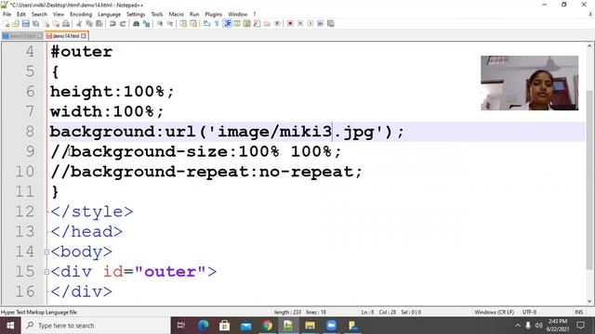Close the demo14.html tab via its X

(x=84, y=36)
